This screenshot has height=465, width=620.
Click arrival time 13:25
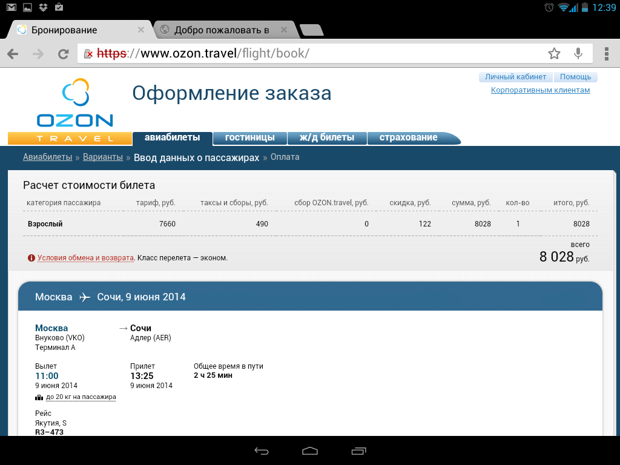tap(142, 376)
